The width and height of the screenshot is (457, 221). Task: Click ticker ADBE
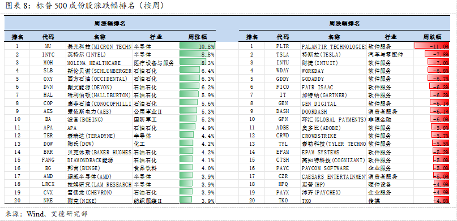click(x=283, y=128)
